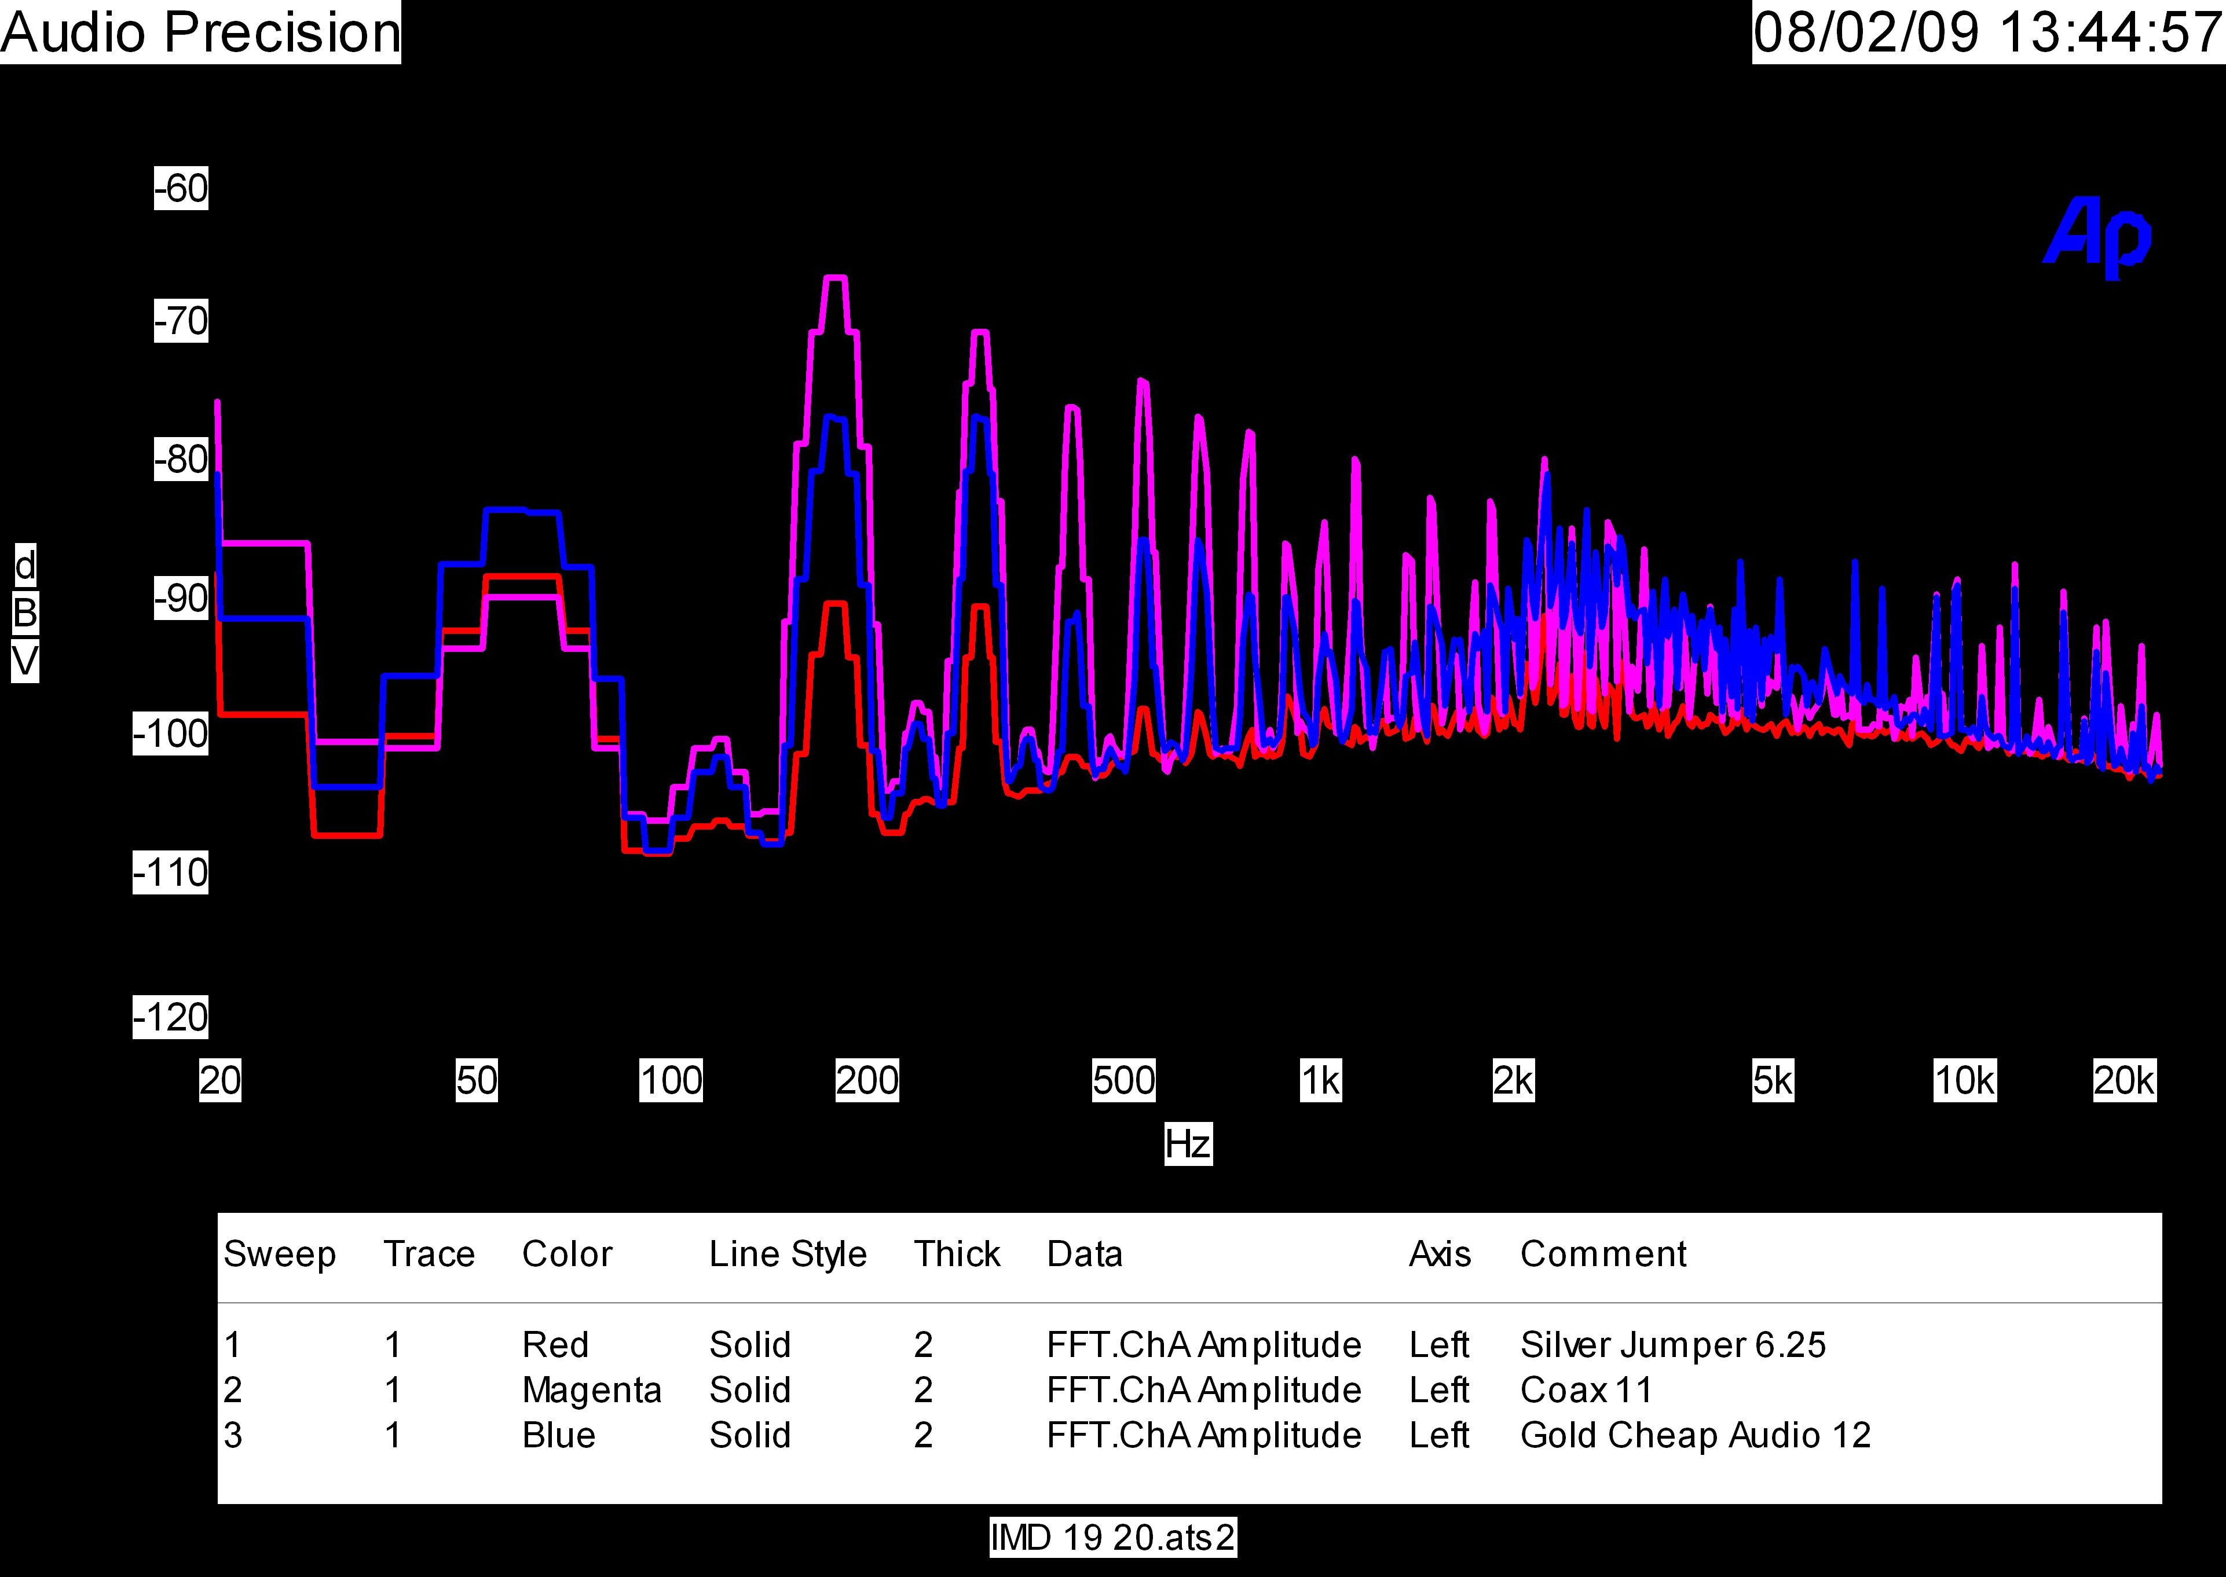Click the Thick column header

[957, 1255]
